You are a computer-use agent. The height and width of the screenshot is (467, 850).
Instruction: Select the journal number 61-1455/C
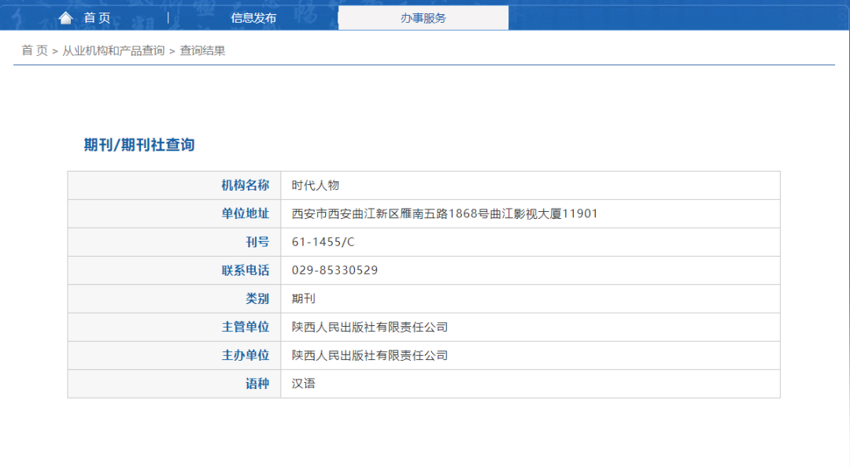click(323, 242)
